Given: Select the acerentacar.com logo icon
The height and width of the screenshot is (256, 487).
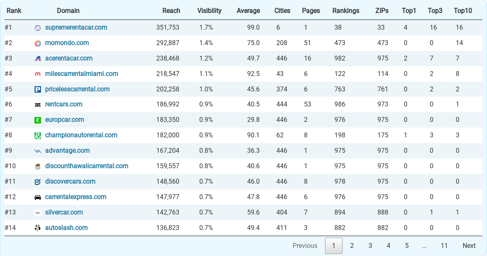Looking at the screenshot, I should pos(38,58).
